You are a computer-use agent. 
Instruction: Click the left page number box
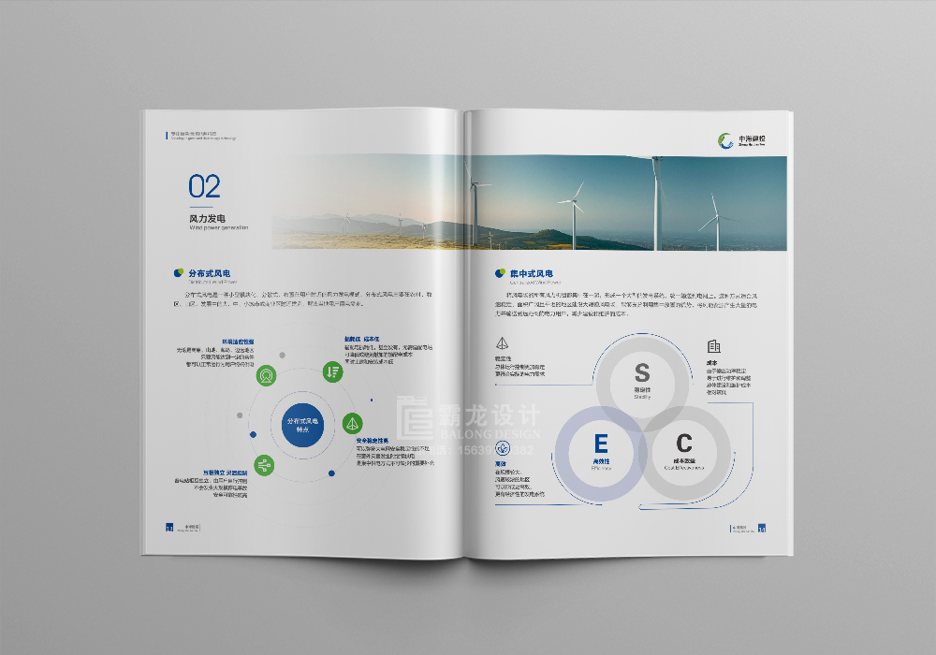point(169,528)
